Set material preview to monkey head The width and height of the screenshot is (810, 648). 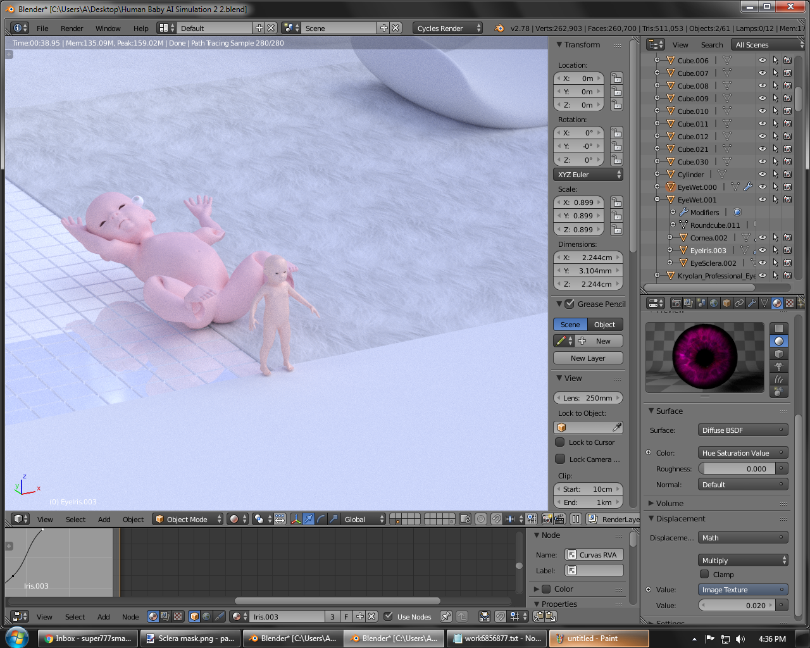[x=779, y=366]
